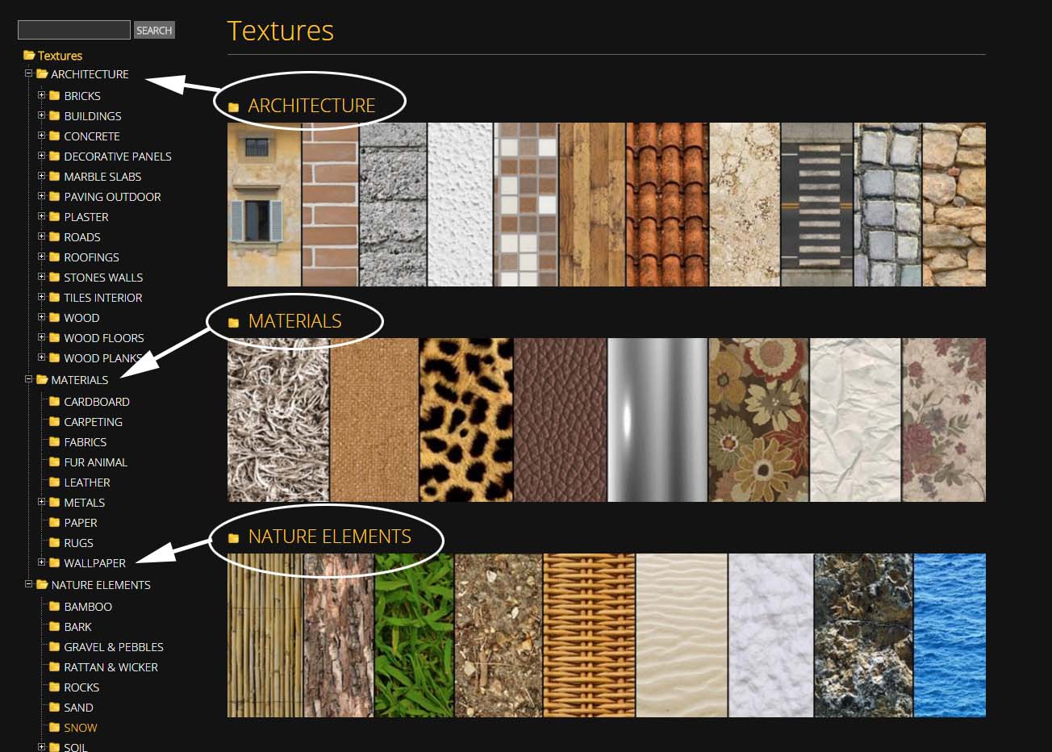1052x752 pixels.
Task: Open the NATURE ELEMENTS heading link
Action: pos(330,536)
